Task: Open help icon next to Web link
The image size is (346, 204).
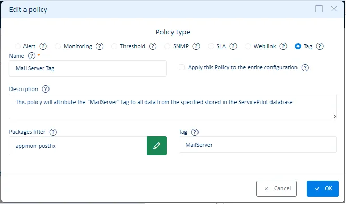Action: click(x=283, y=46)
